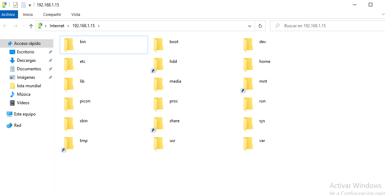
Task: Select Este equipo in navigation pane
Action: tap(24, 114)
